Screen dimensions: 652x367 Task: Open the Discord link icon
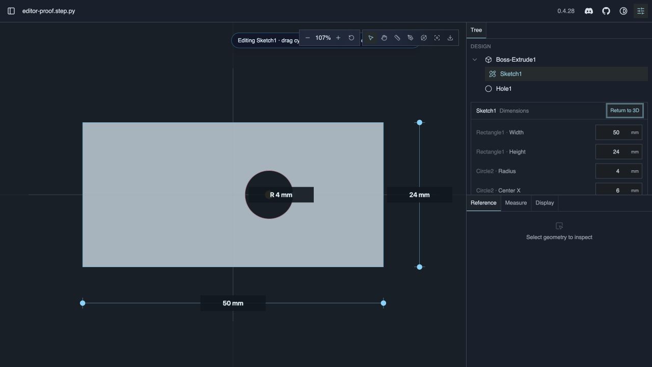(589, 11)
